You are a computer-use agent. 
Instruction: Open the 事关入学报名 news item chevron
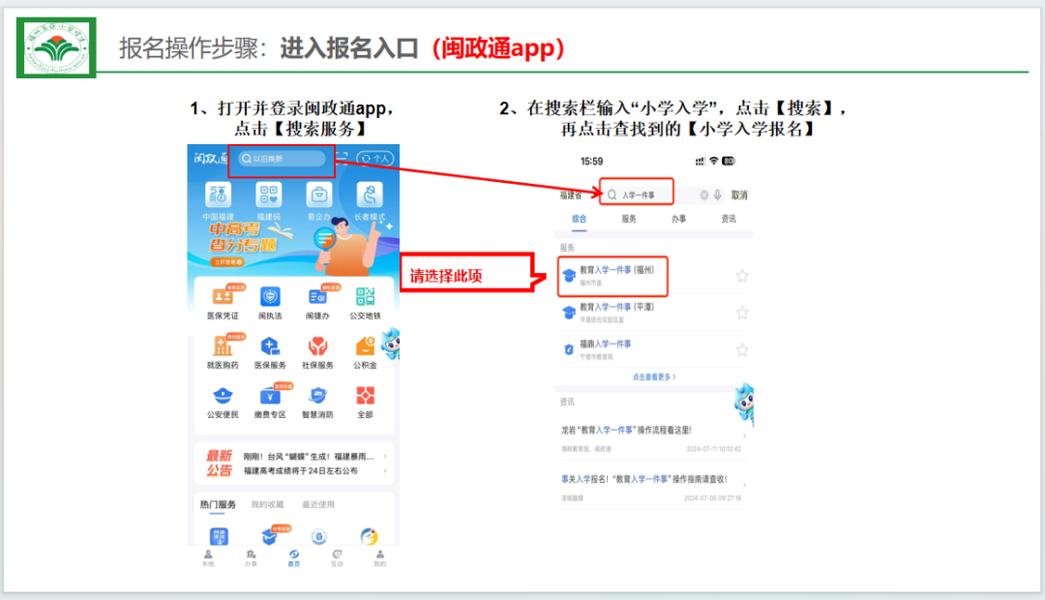[x=744, y=485]
